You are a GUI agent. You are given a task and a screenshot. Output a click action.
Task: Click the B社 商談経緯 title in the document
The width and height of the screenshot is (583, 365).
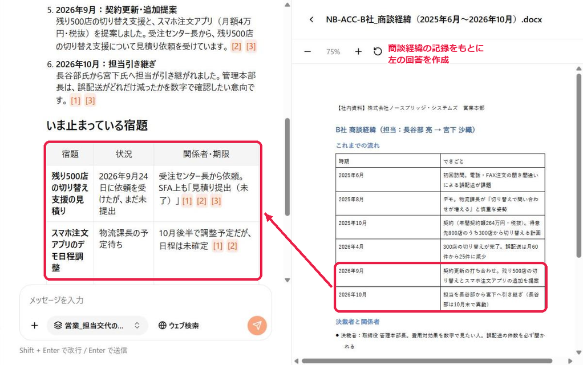(405, 129)
